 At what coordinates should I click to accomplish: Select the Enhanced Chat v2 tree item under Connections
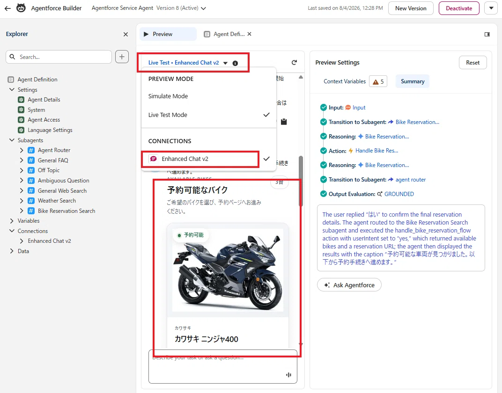(49, 241)
